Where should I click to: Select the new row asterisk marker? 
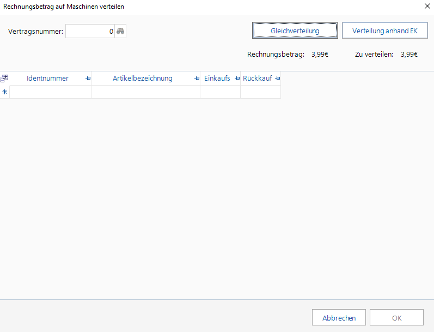click(5, 92)
